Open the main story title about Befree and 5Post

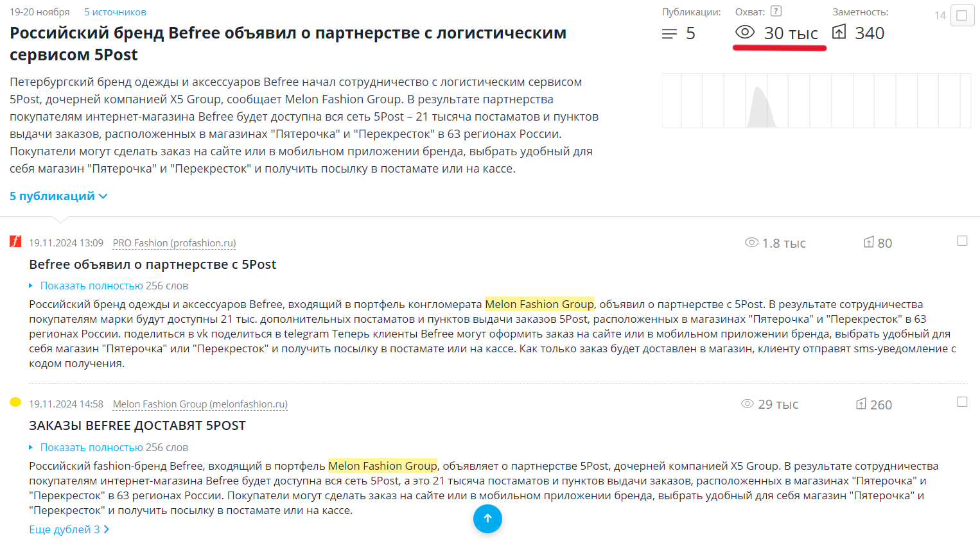click(x=288, y=44)
